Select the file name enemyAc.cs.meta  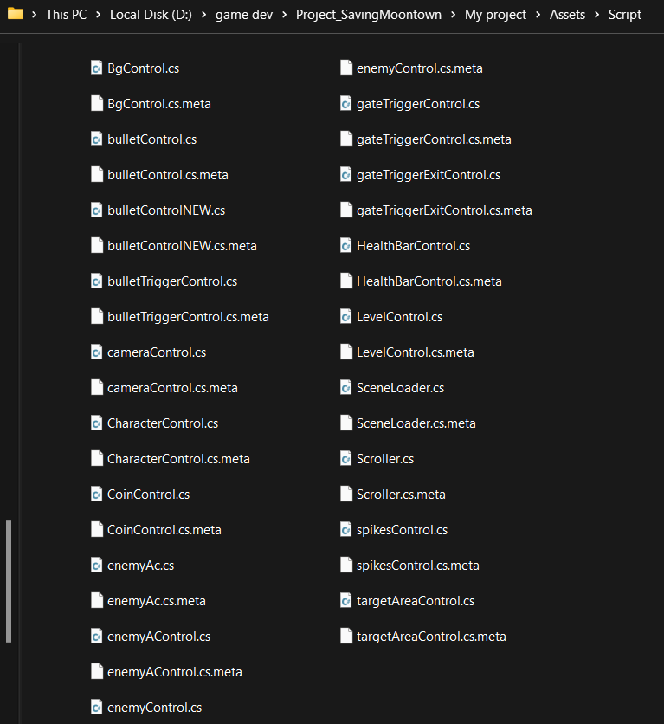(157, 601)
